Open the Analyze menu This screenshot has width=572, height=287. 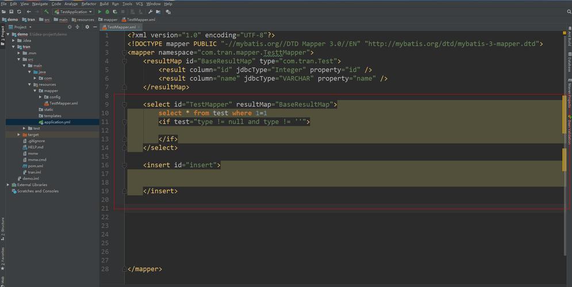[x=71, y=3]
